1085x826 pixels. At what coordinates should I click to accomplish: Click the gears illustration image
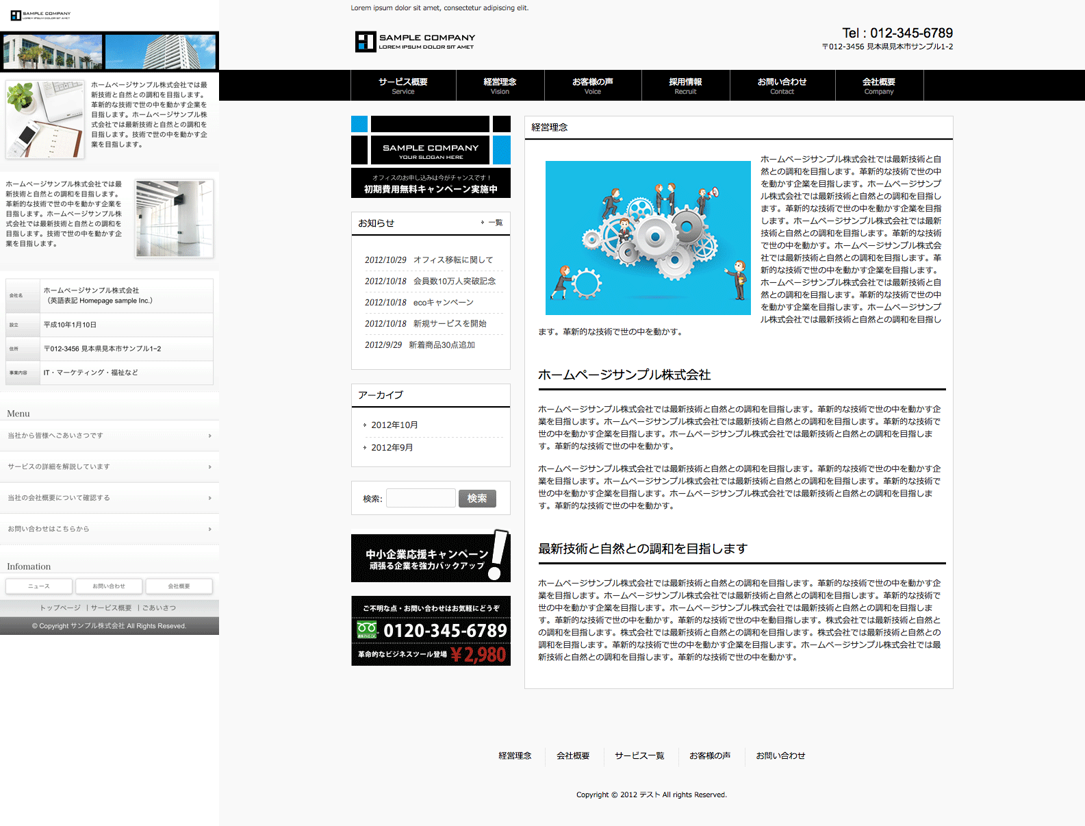pos(648,238)
